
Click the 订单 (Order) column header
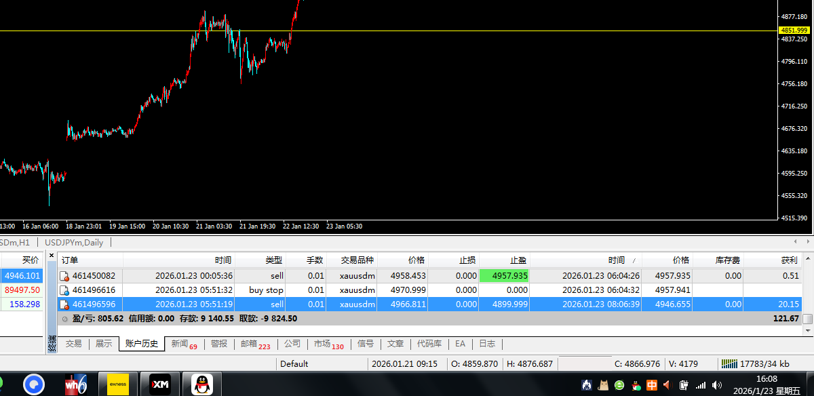click(x=71, y=260)
